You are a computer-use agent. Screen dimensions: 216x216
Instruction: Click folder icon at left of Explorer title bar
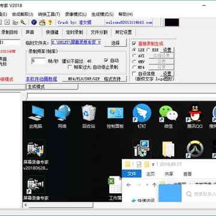[128, 164]
